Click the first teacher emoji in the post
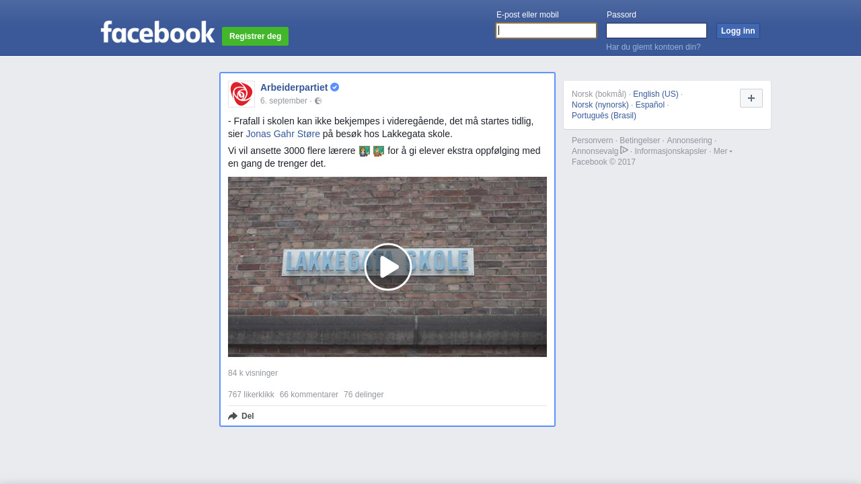 tap(365, 151)
